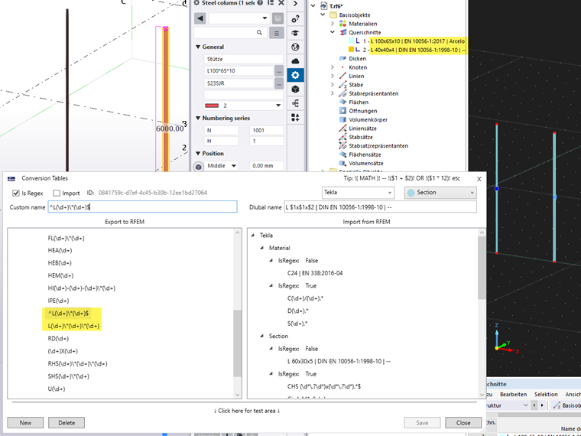Expand the Materialien tree node
The height and width of the screenshot is (436, 581).
pos(333,24)
